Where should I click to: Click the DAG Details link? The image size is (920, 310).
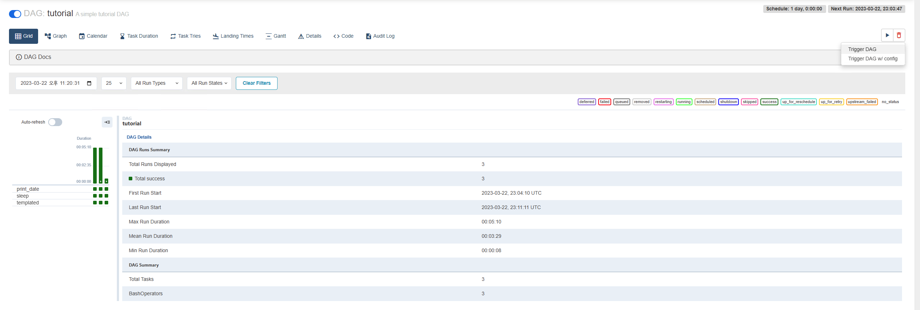point(139,137)
